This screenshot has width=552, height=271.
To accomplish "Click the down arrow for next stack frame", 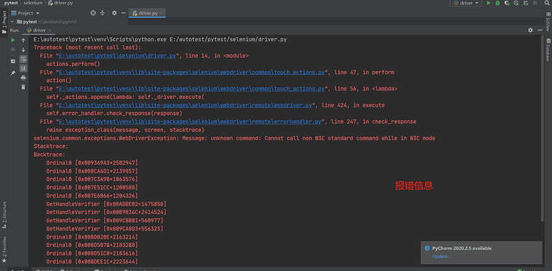I will 23,50.
